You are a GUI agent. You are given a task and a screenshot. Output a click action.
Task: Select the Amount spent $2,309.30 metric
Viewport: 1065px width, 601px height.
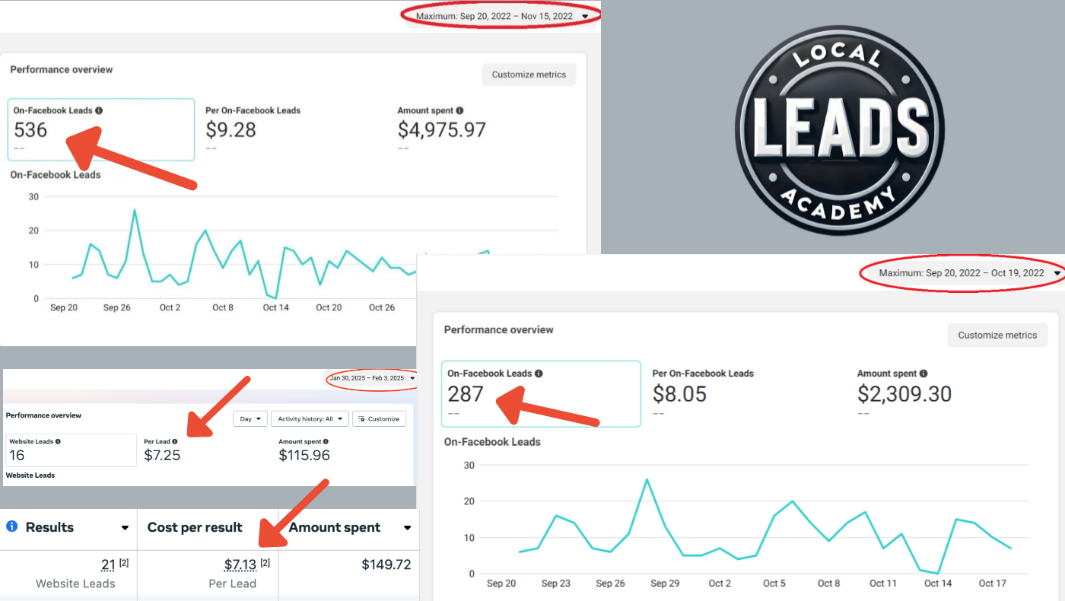[904, 391]
